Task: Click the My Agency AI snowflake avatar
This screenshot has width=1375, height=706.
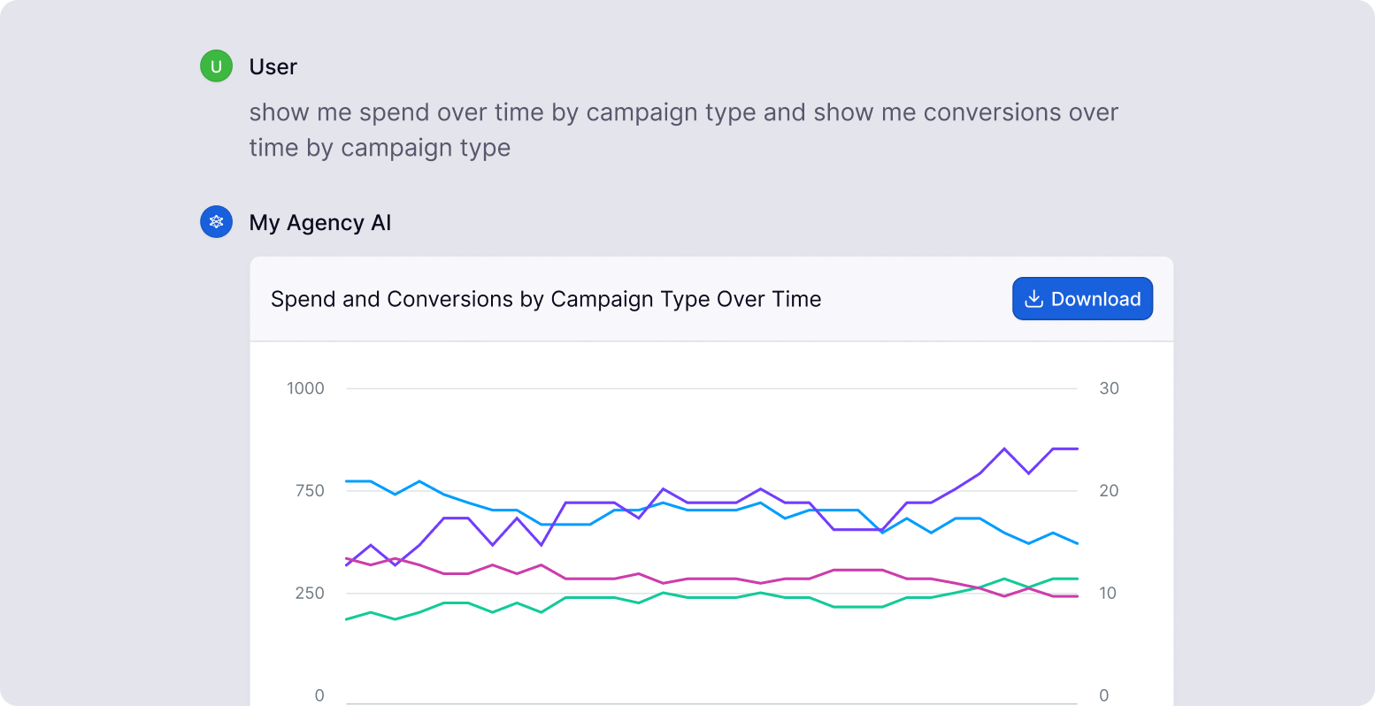Action: pyautogui.click(x=216, y=222)
